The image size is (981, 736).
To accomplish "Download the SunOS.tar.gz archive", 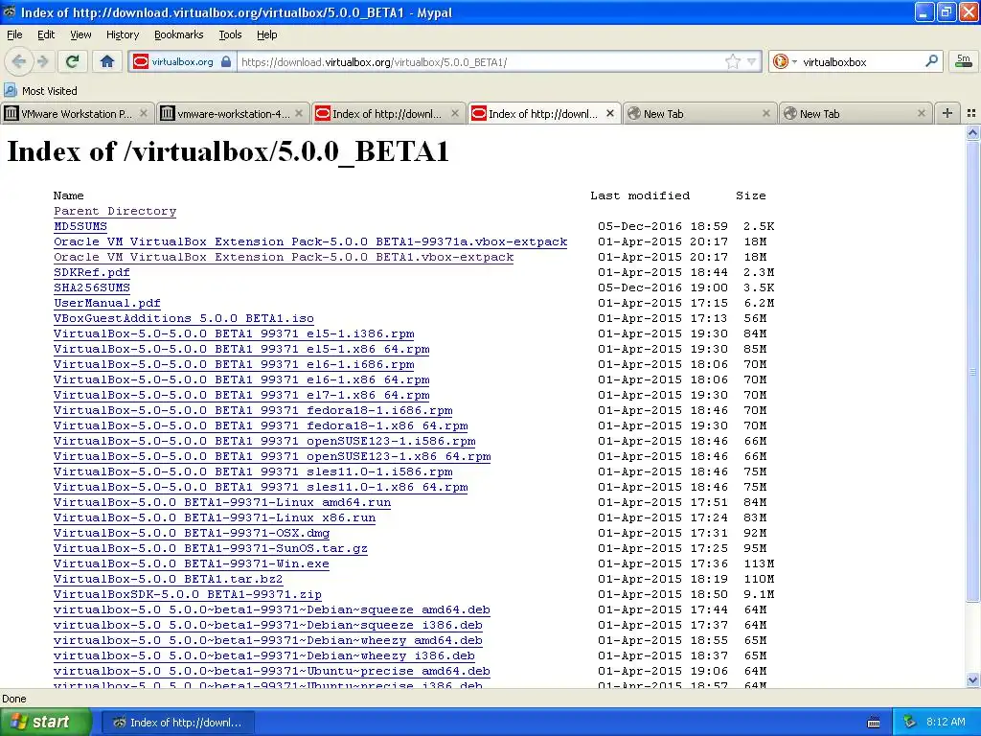I will [211, 548].
